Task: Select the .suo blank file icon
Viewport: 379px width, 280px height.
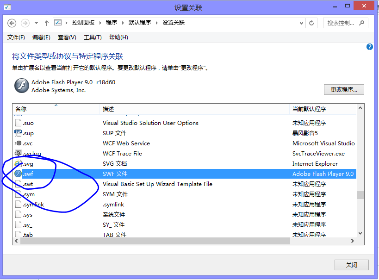Action: click(18, 123)
